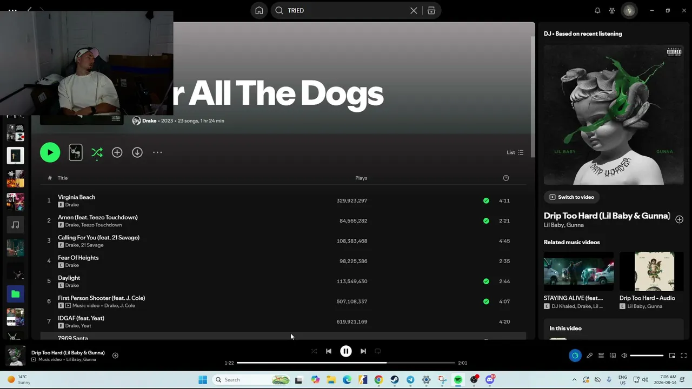Select the IDGAF (feat. Yeat) track
The width and height of the screenshot is (692, 389).
click(81, 318)
